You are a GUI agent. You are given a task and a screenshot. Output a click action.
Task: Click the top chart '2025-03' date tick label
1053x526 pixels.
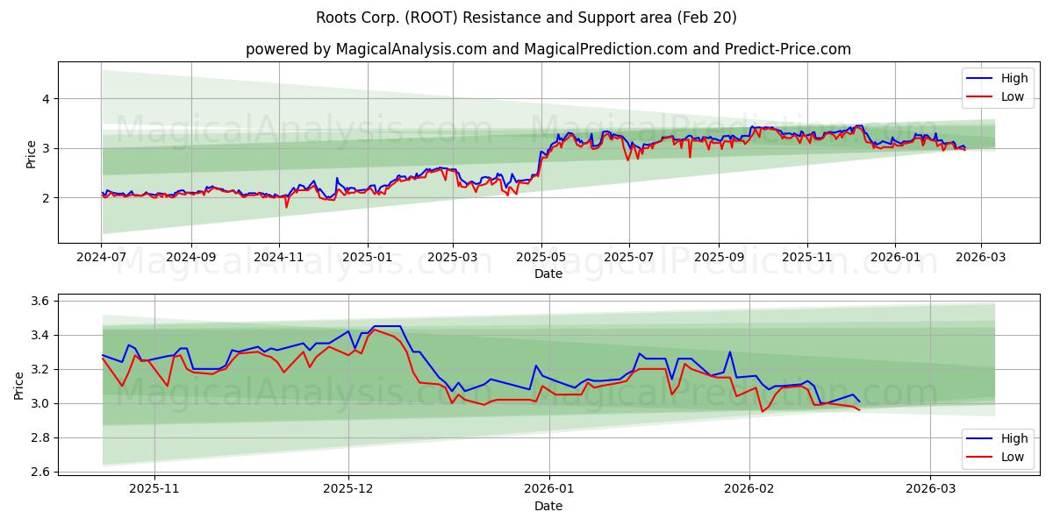pyautogui.click(x=453, y=258)
